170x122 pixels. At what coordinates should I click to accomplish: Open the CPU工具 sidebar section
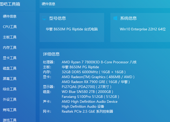coord(10,27)
